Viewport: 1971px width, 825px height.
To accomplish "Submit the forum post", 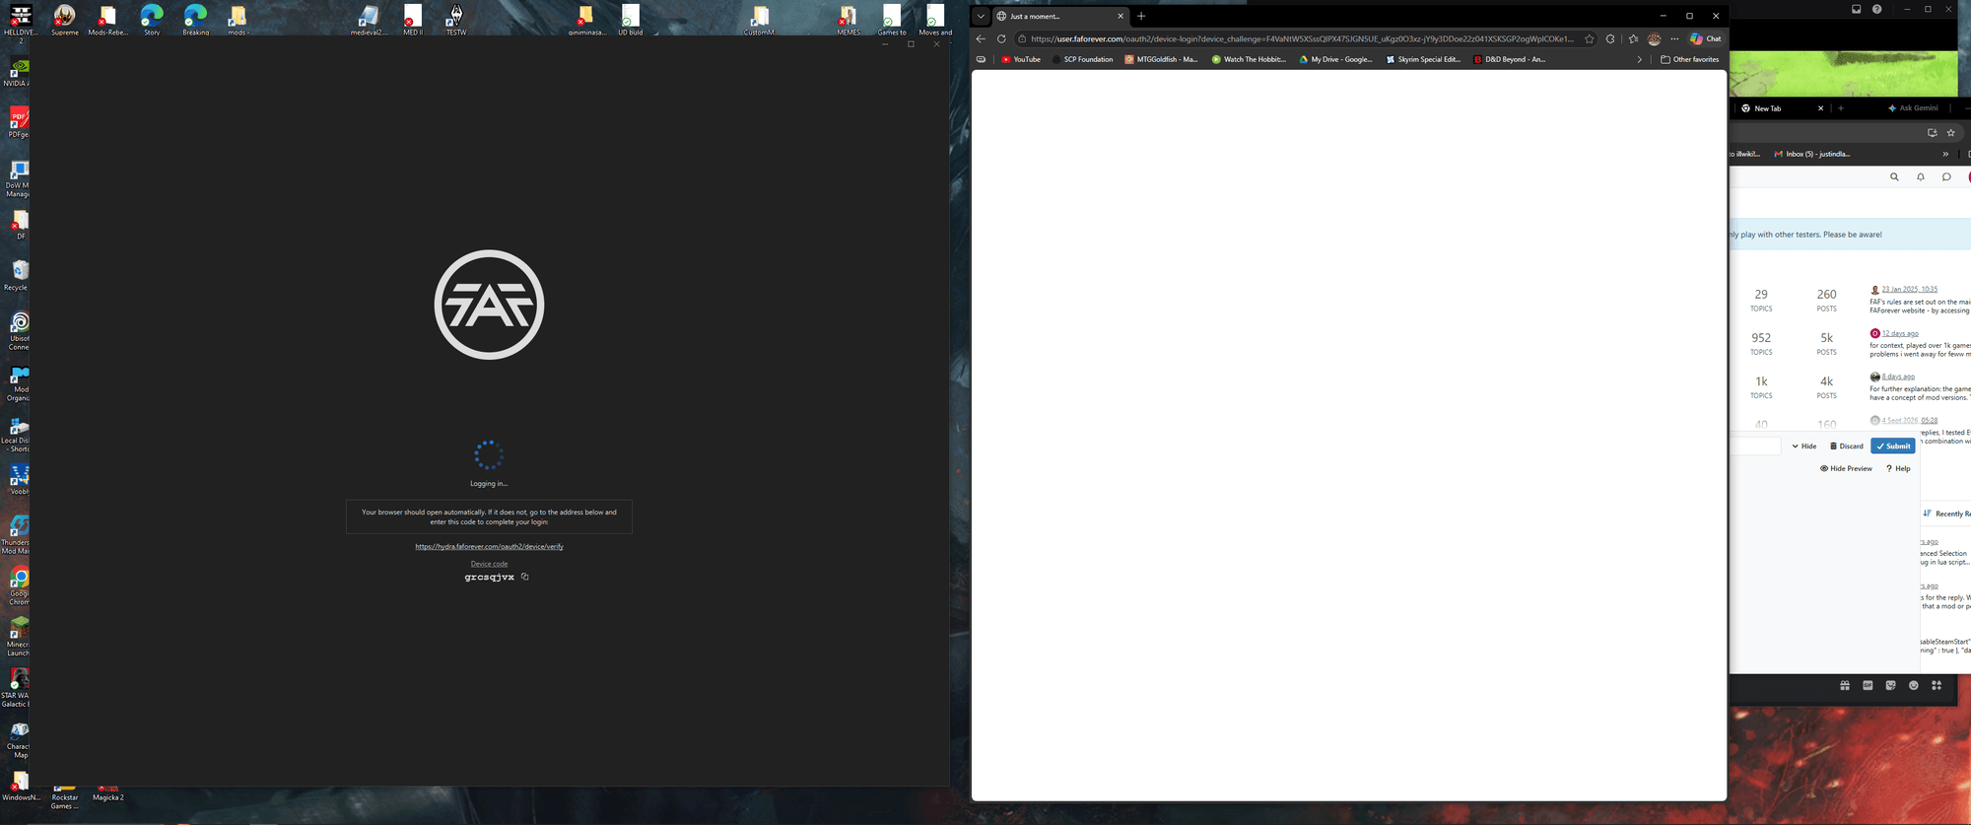I will pyautogui.click(x=1893, y=447).
